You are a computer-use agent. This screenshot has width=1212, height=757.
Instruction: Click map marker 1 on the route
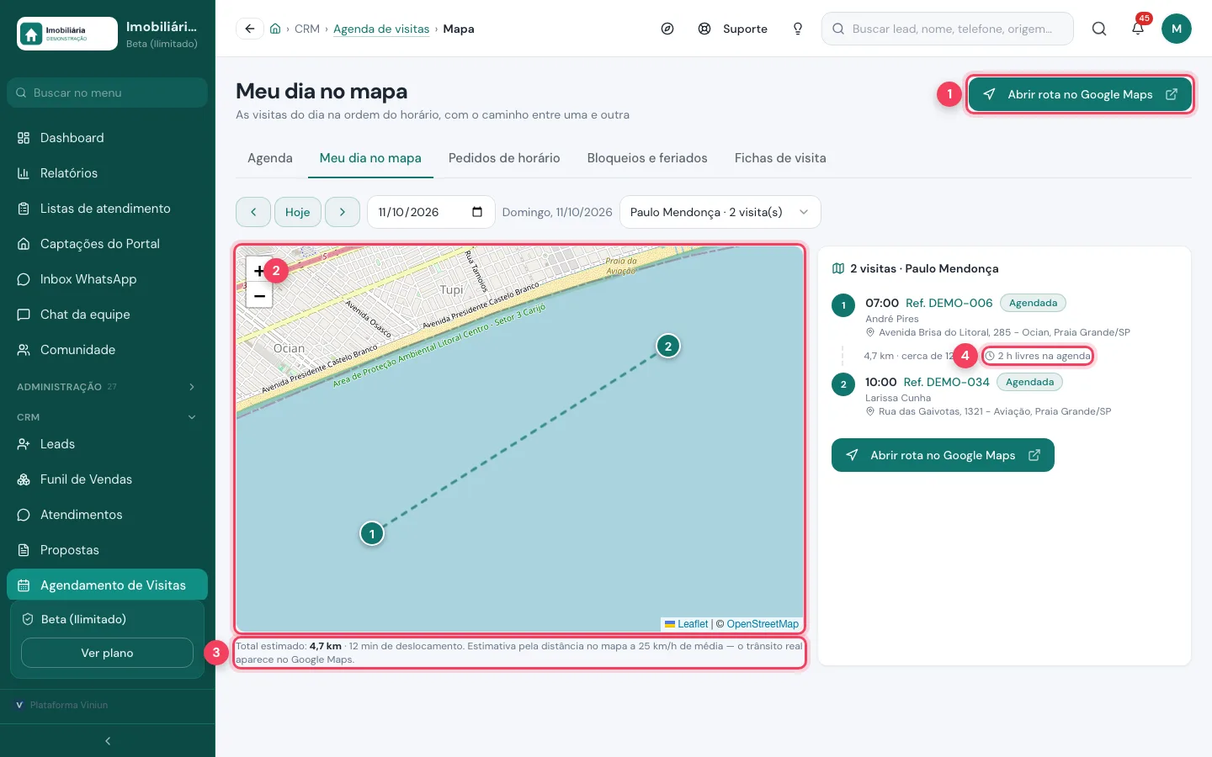click(372, 533)
